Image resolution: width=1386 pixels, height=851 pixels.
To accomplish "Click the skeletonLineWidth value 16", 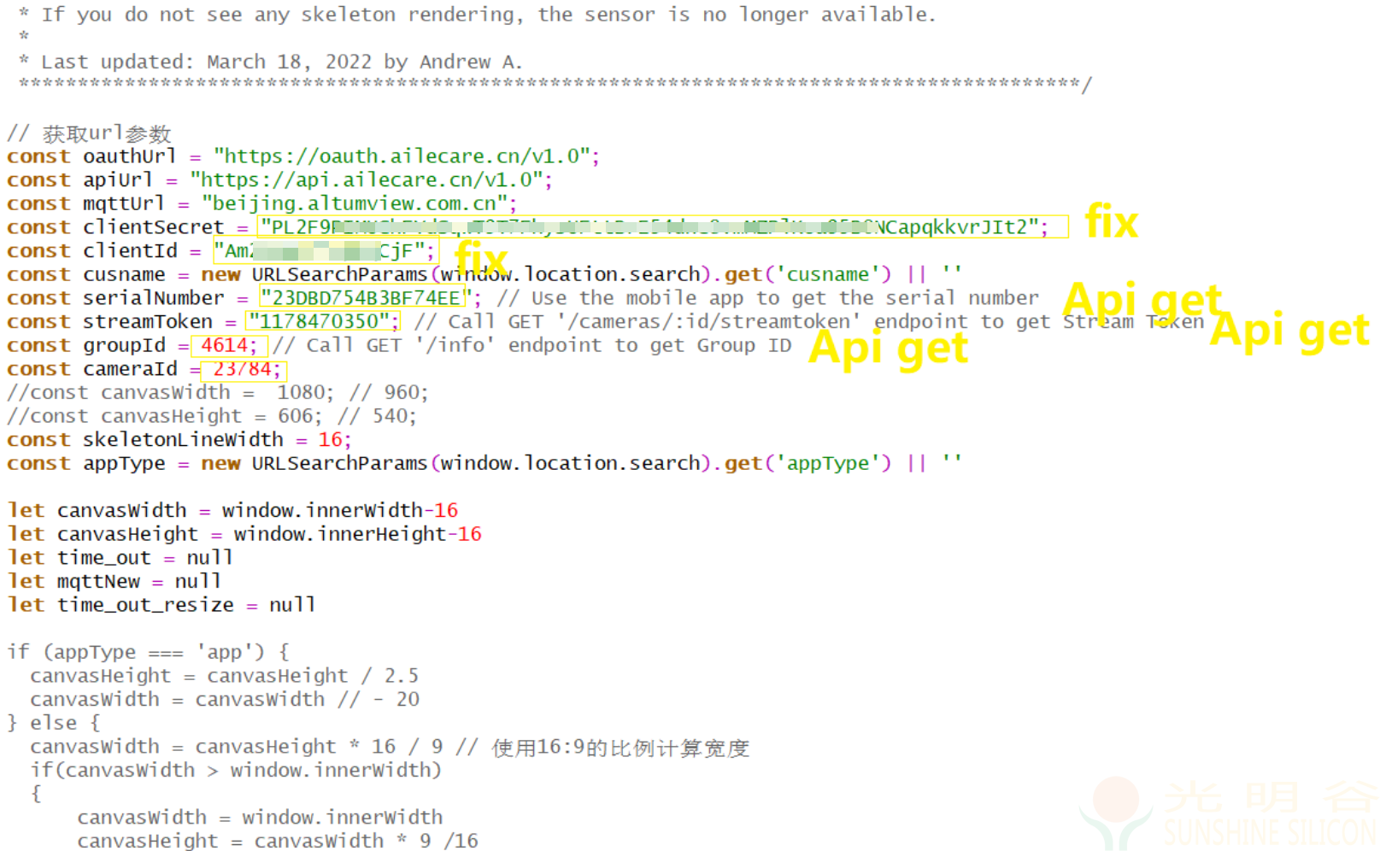I will [x=330, y=440].
